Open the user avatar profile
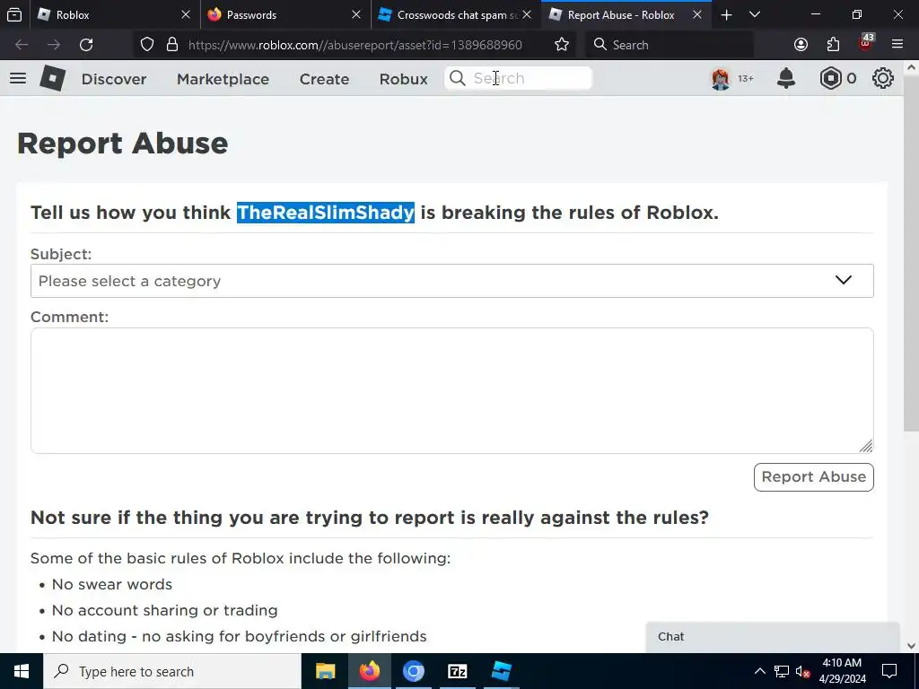The height and width of the screenshot is (689, 919). coord(721,79)
